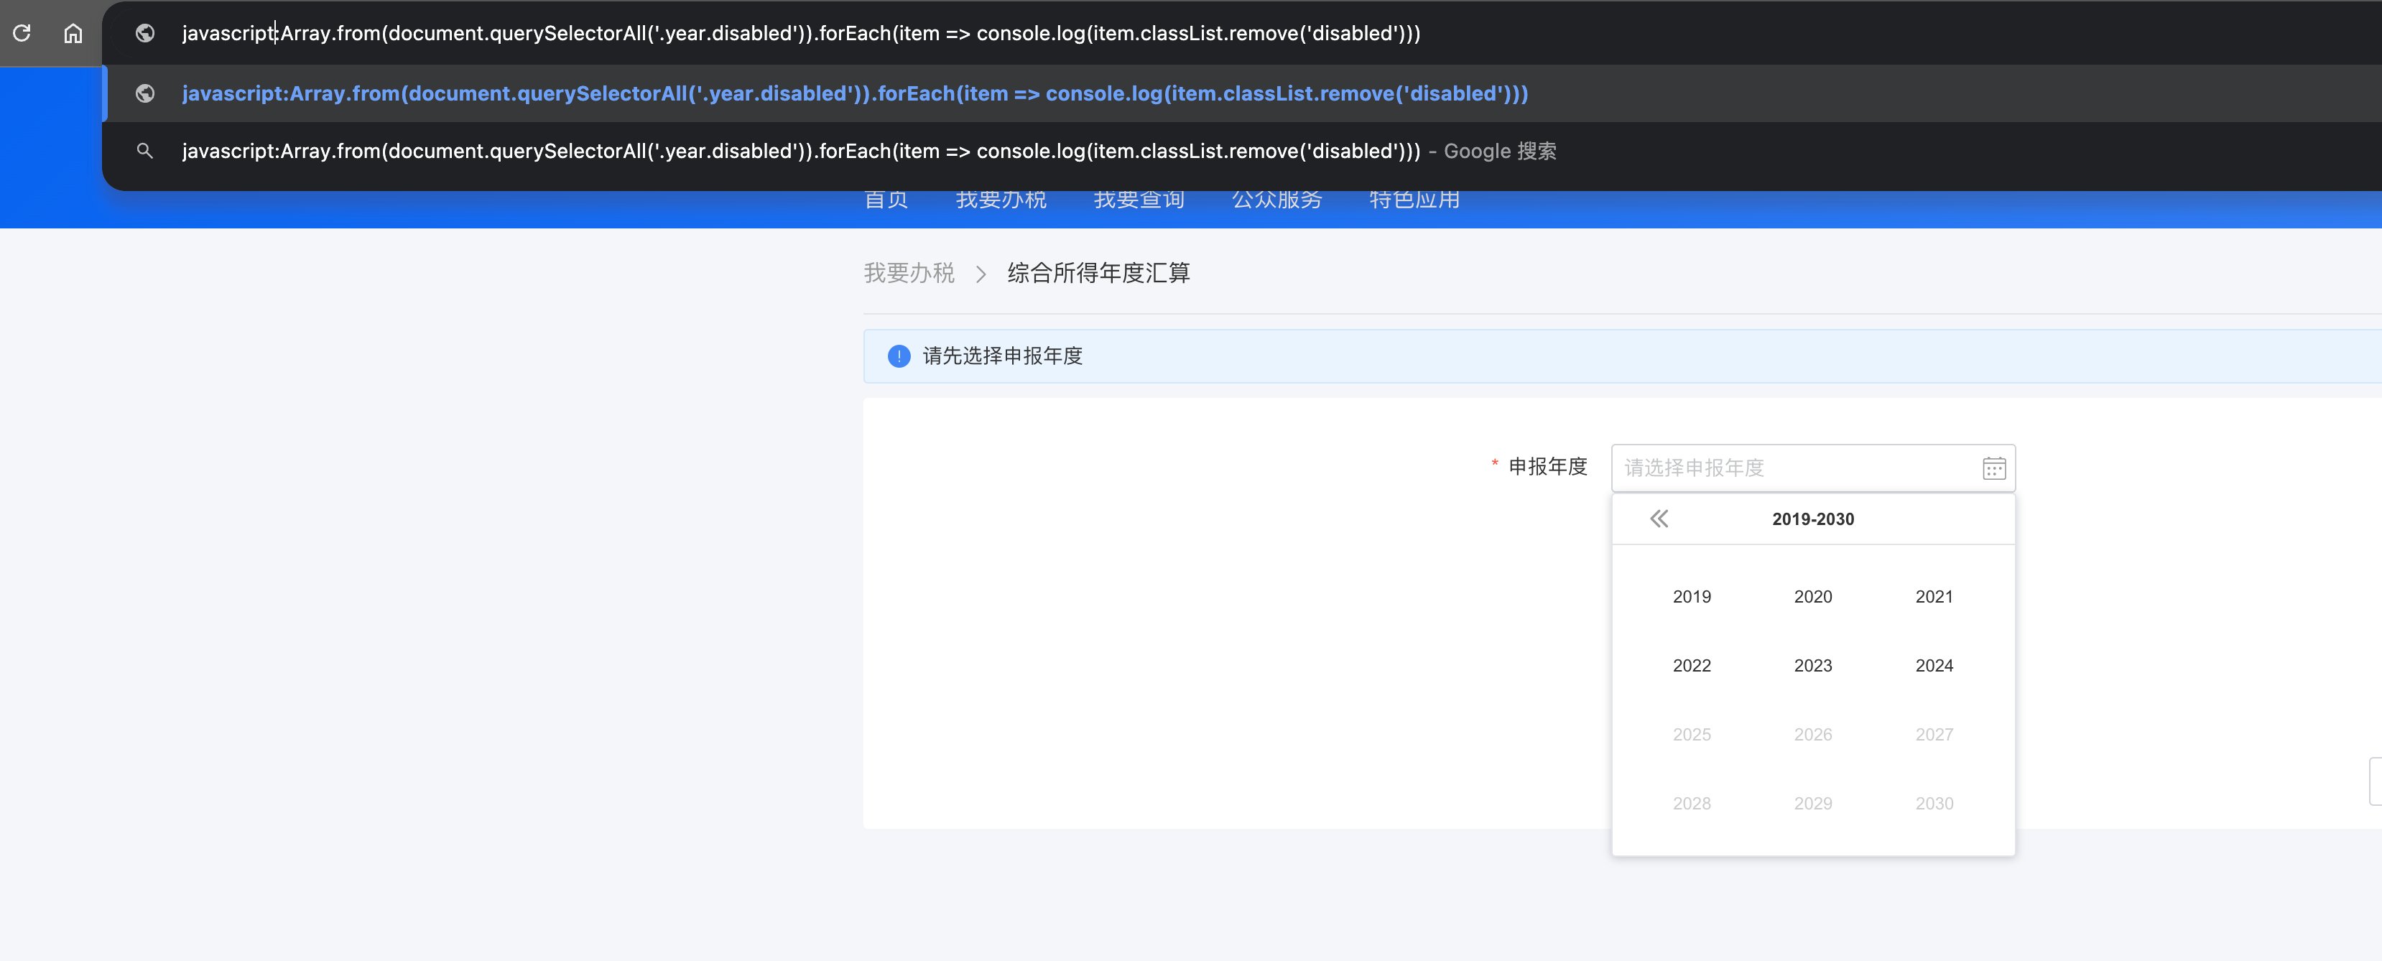Screen dimensions: 2382x961
Task: Click the double-left arrow to view previous decade
Action: click(x=1659, y=519)
